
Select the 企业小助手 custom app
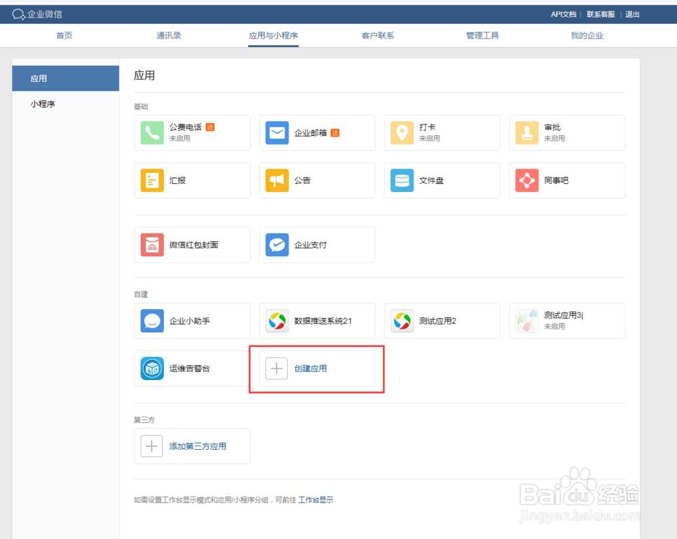[192, 321]
